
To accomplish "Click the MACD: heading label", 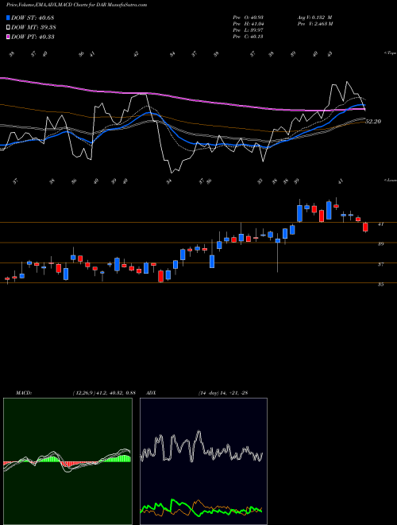I will (24, 393).
